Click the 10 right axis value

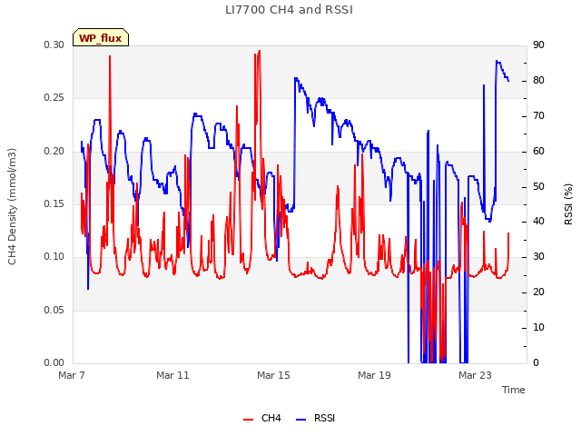click(538, 327)
